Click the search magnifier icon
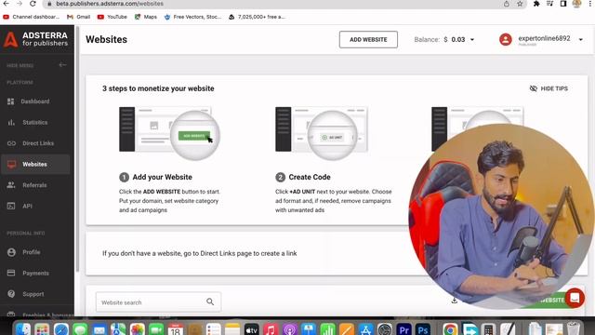Viewport: 595px width, 335px height. tap(210, 301)
